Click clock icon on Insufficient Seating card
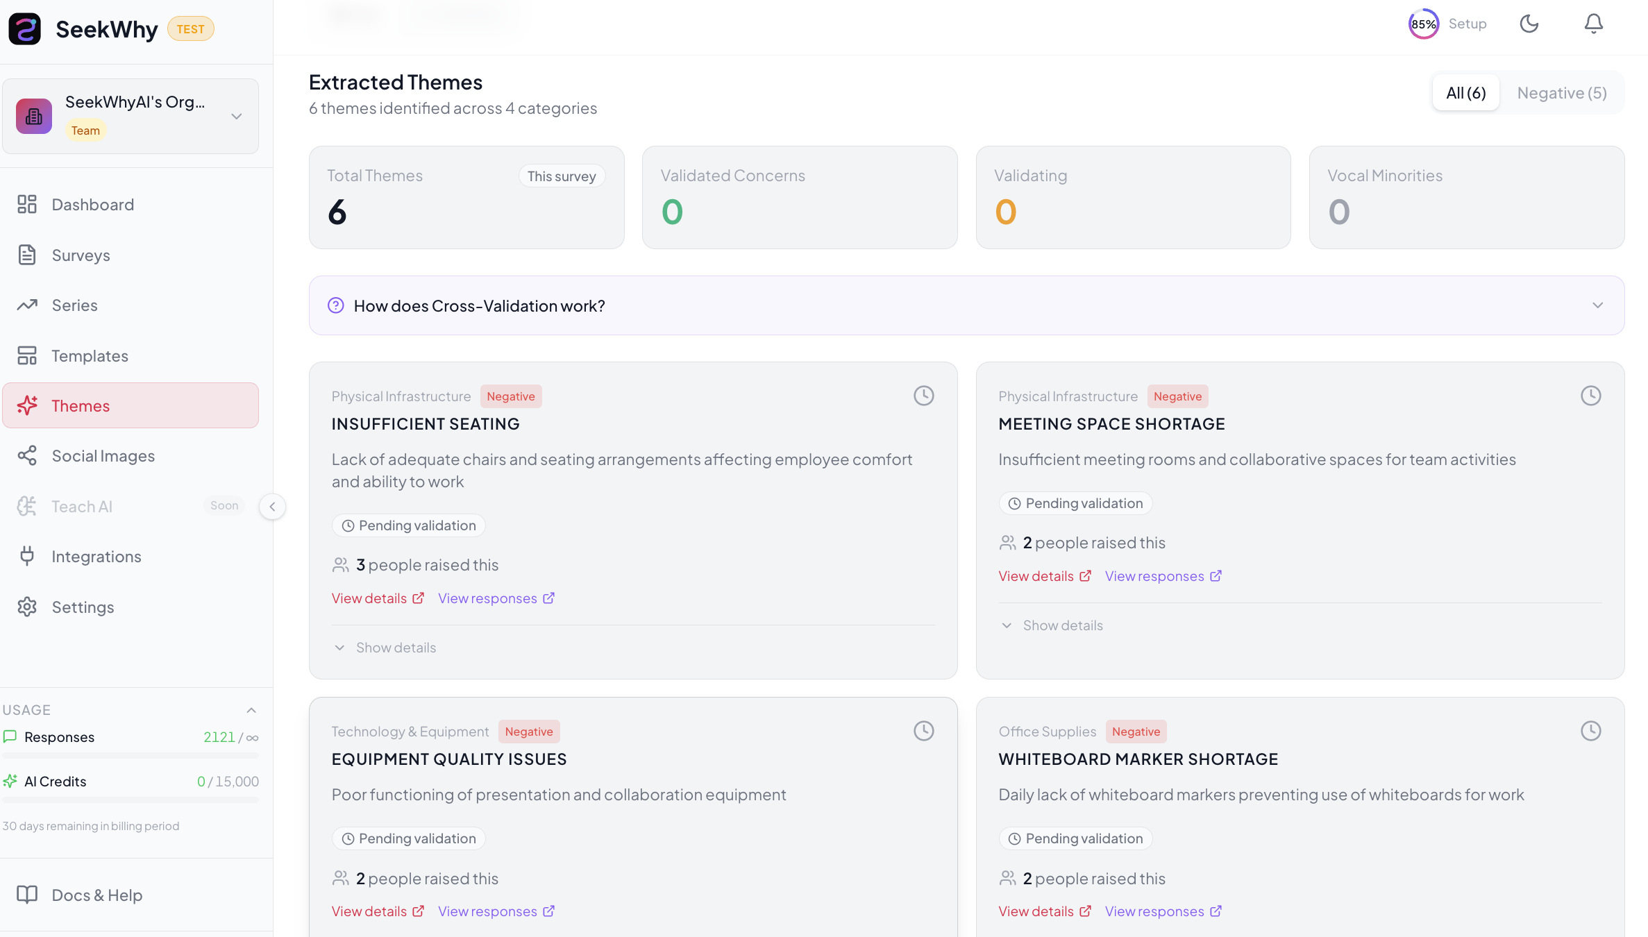The image size is (1648, 937). point(923,396)
